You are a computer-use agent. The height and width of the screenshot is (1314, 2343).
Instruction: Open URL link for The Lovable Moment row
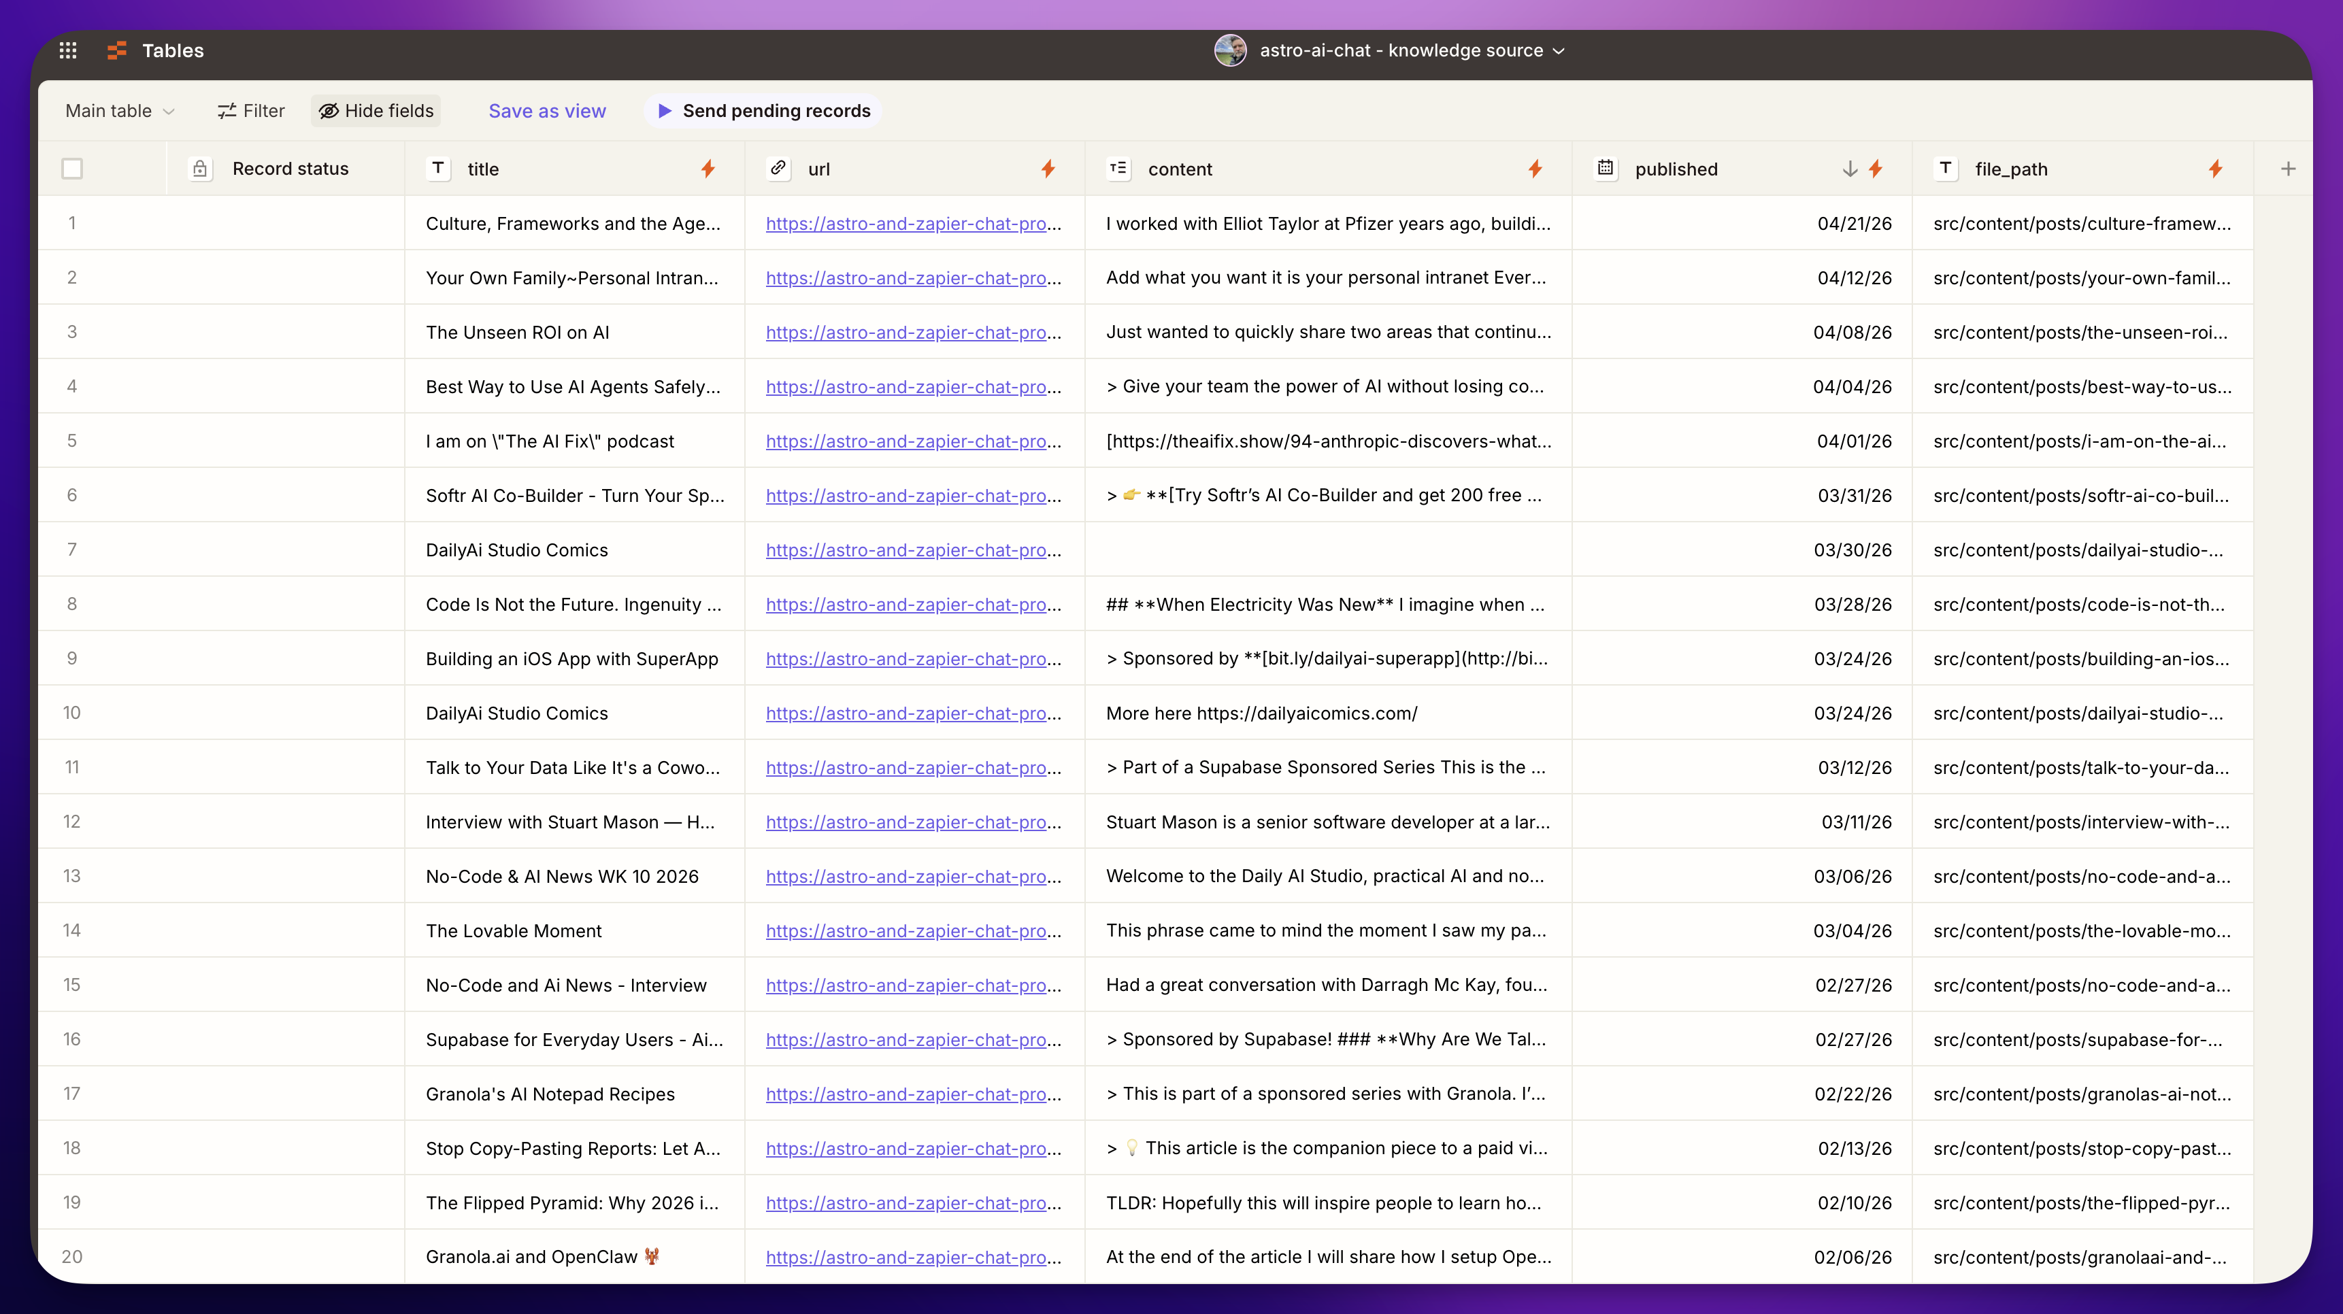point(913,931)
